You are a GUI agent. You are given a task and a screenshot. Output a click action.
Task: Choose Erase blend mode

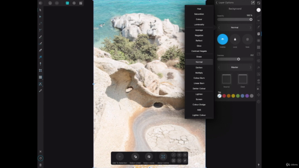tap(199, 57)
